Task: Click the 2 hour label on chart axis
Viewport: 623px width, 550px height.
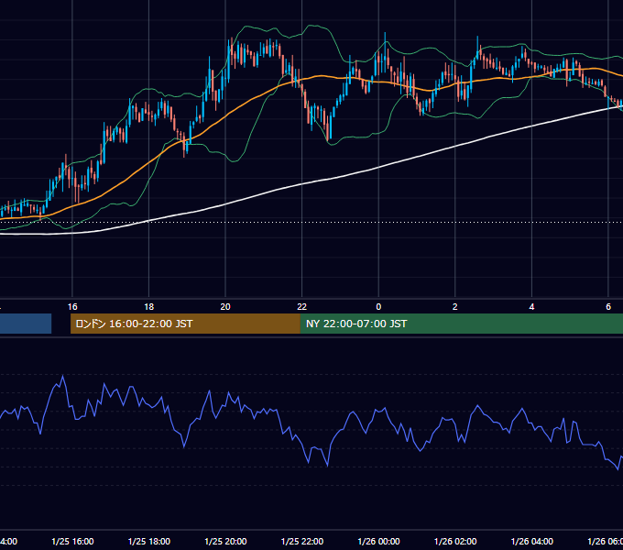Action: click(x=455, y=307)
